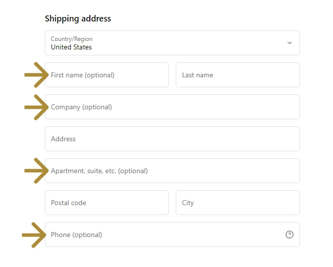Click into the City field
The width and height of the screenshot is (333, 267).
238,203
